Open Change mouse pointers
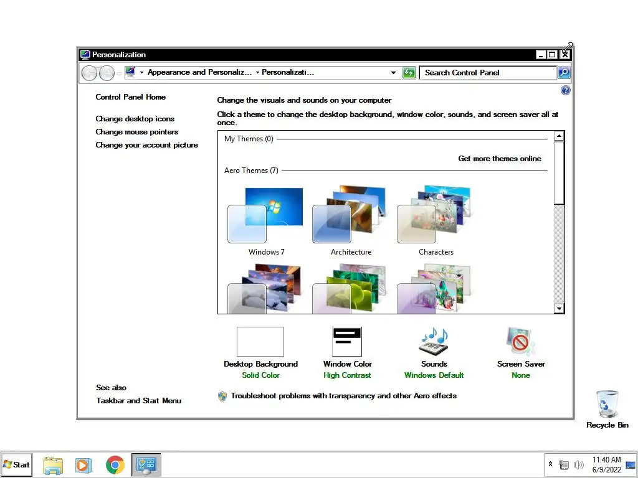Screen dimensions: 638x478 click(136, 132)
